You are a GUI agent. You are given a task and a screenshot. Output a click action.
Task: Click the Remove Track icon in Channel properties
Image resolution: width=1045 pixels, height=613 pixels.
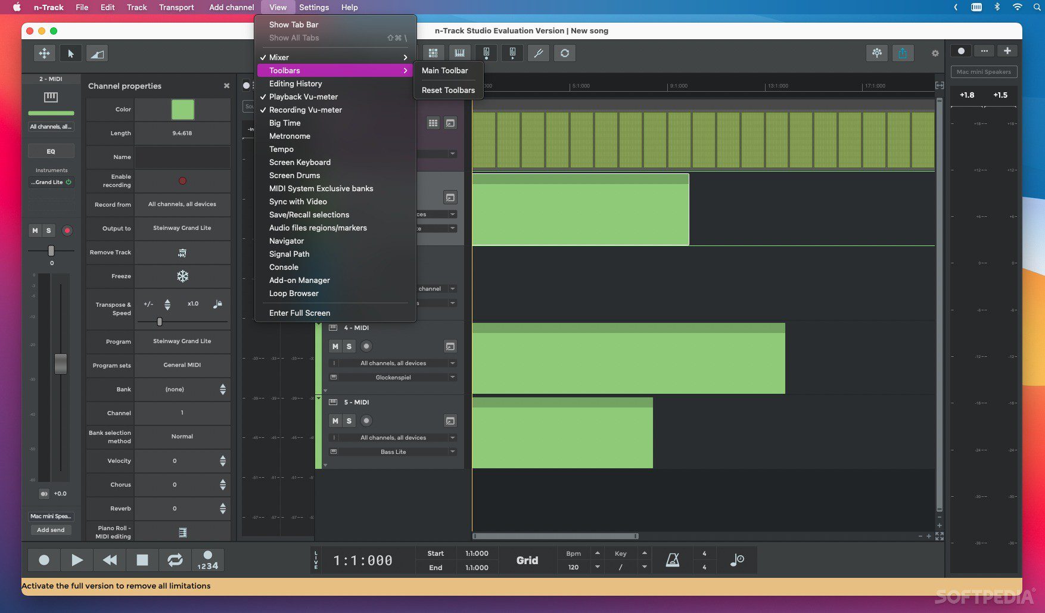pyautogui.click(x=182, y=252)
